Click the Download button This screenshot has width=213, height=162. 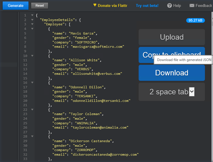(x=172, y=73)
